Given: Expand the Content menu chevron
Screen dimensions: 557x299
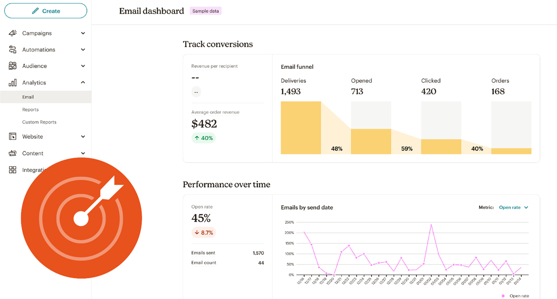Looking at the screenshot, I should [83, 153].
